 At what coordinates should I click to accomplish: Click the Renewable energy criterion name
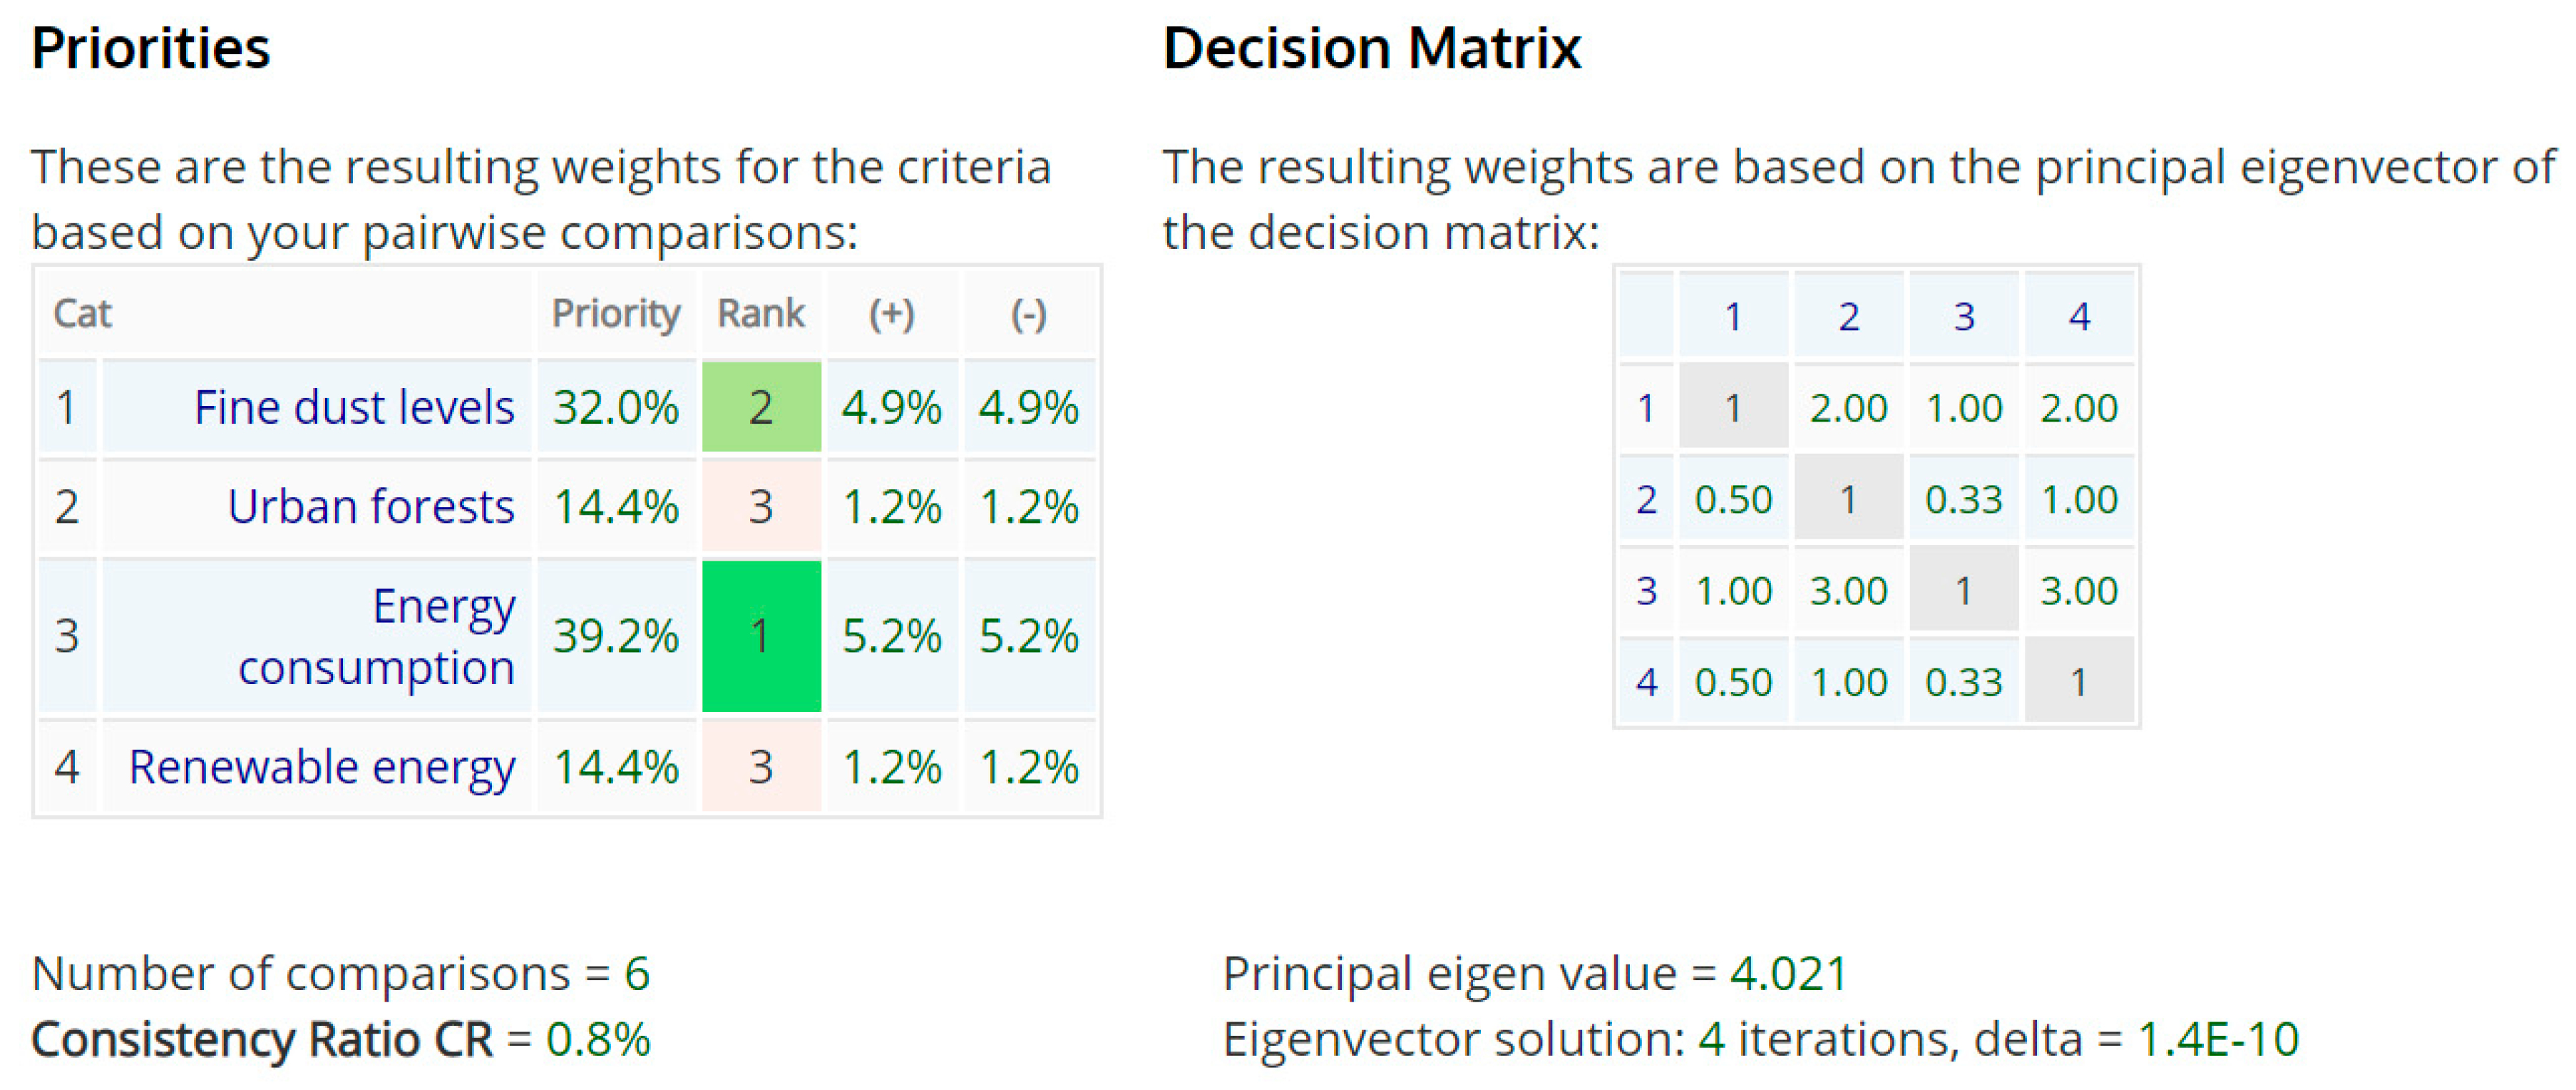[x=322, y=767]
